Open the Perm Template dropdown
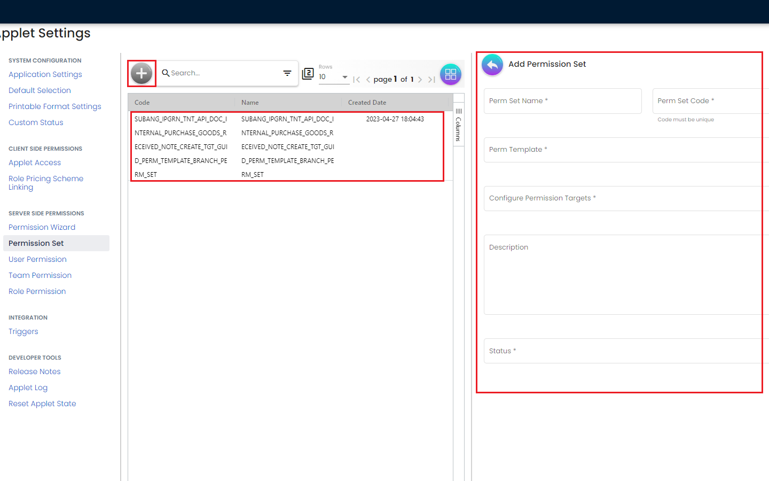The image size is (769, 481). (x=622, y=150)
